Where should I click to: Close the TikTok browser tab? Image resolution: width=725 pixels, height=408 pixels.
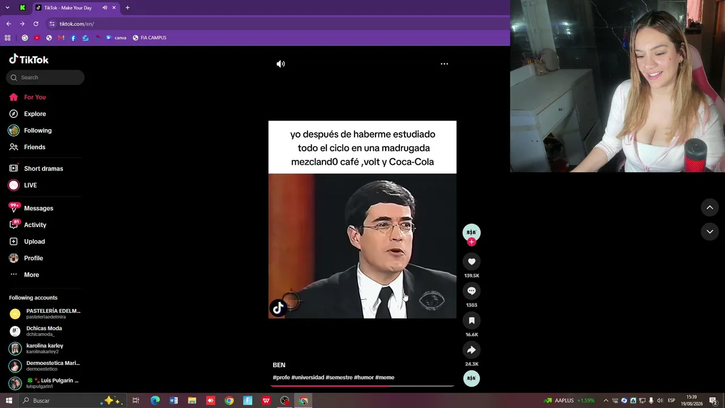point(114,7)
